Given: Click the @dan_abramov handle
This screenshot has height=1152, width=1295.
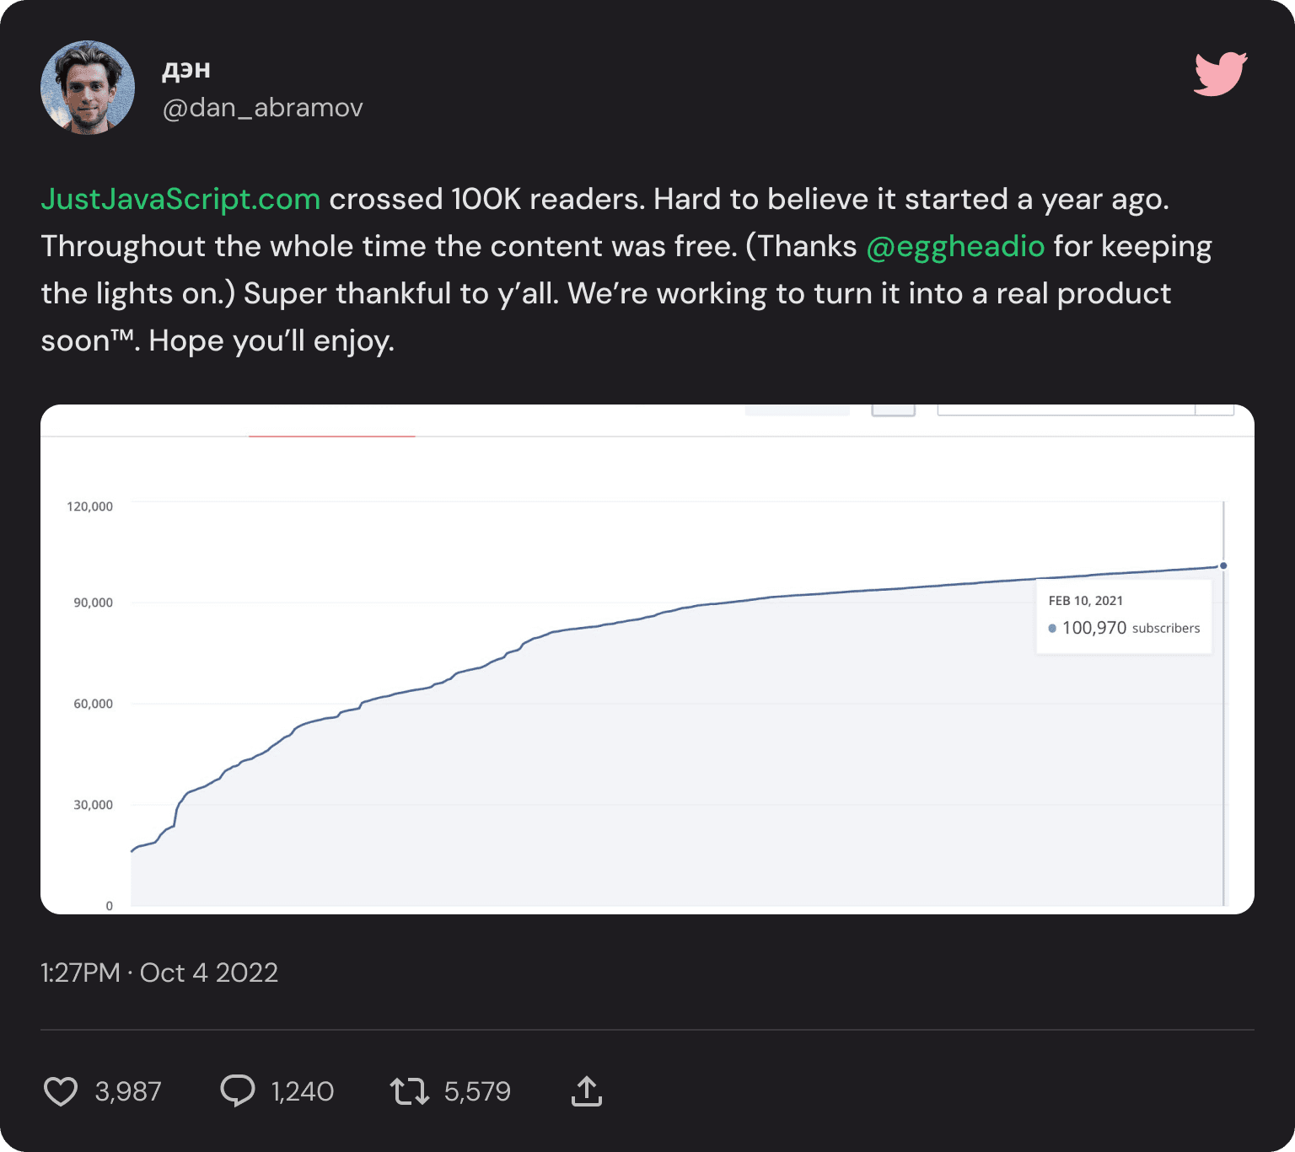Looking at the screenshot, I should [262, 108].
